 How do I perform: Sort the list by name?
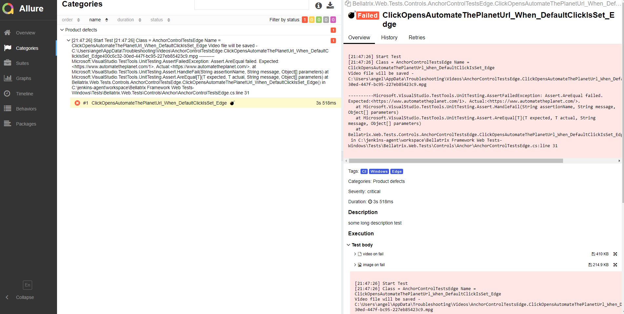[x=99, y=20]
